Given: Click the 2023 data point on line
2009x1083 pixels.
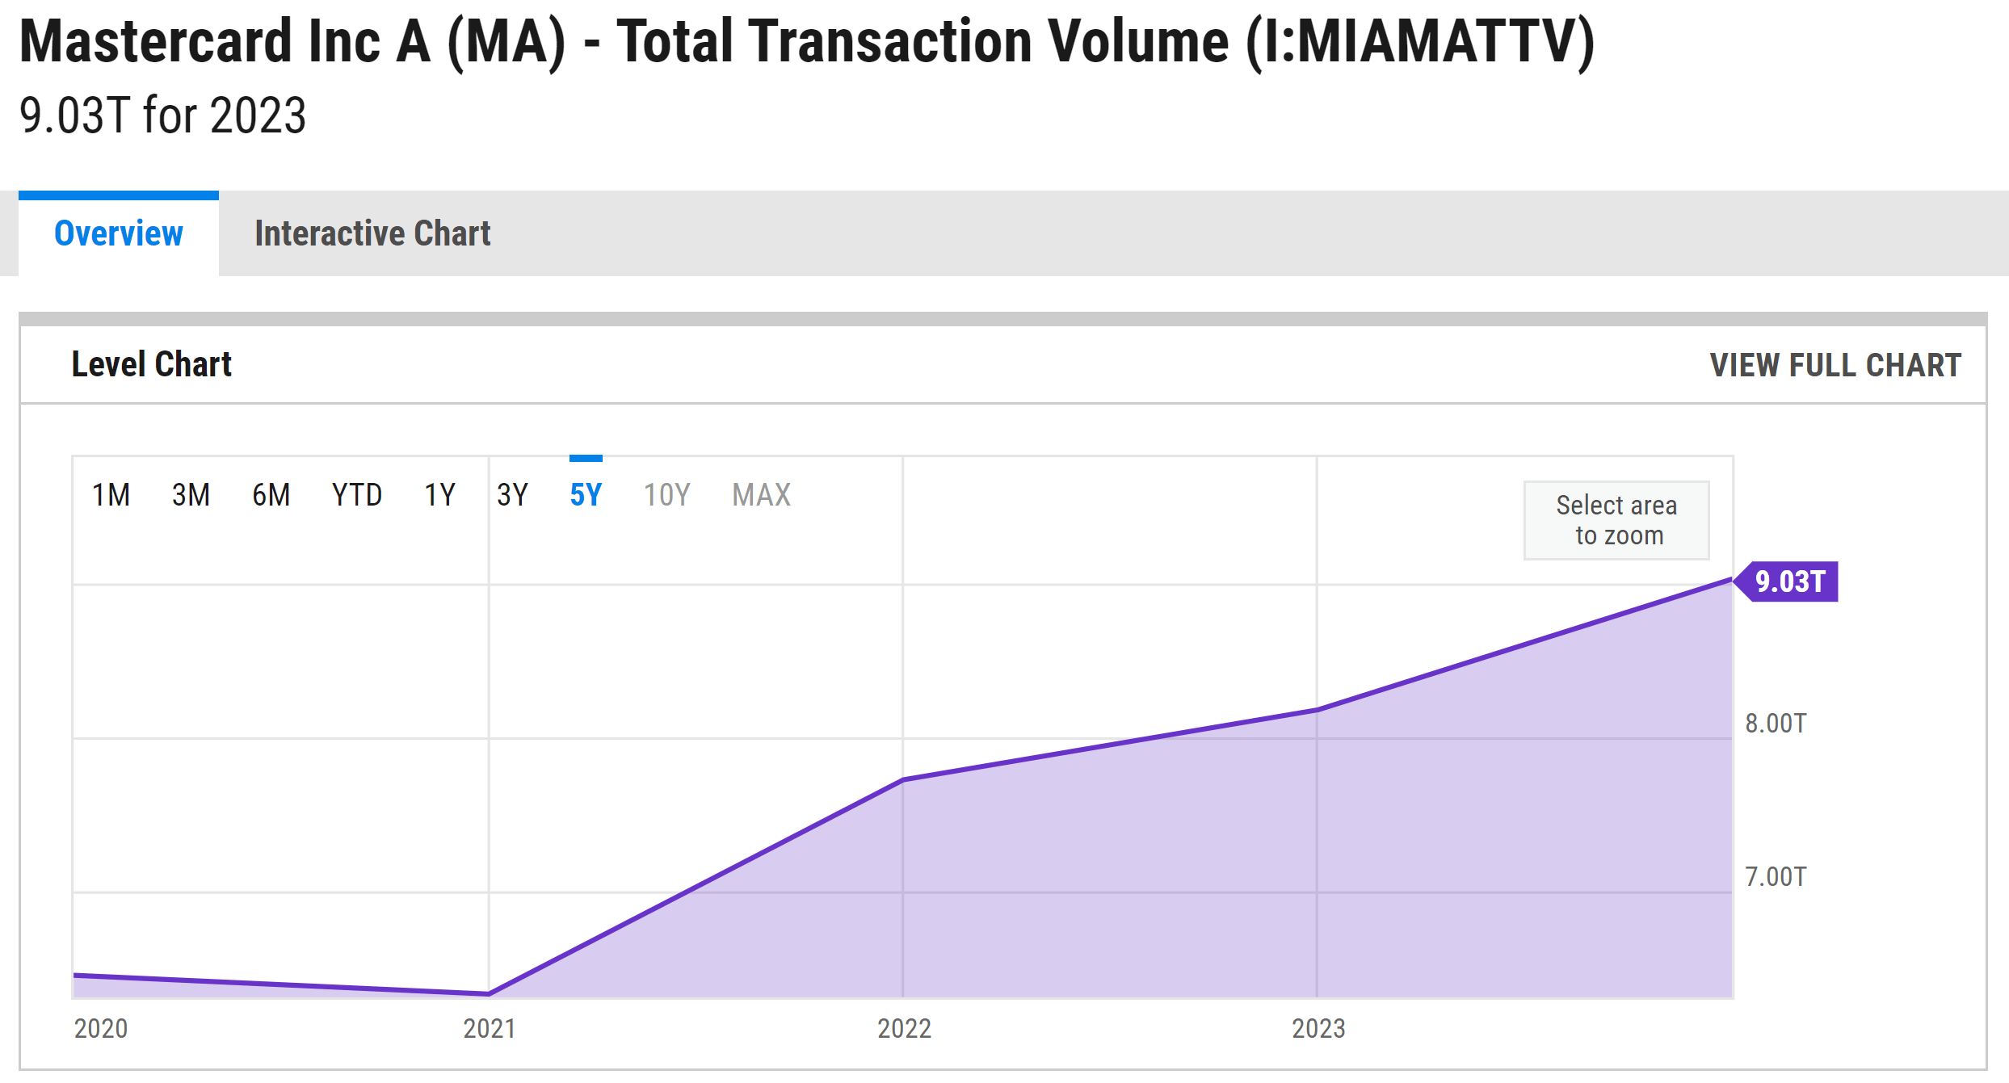Looking at the screenshot, I should (1318, 710).
